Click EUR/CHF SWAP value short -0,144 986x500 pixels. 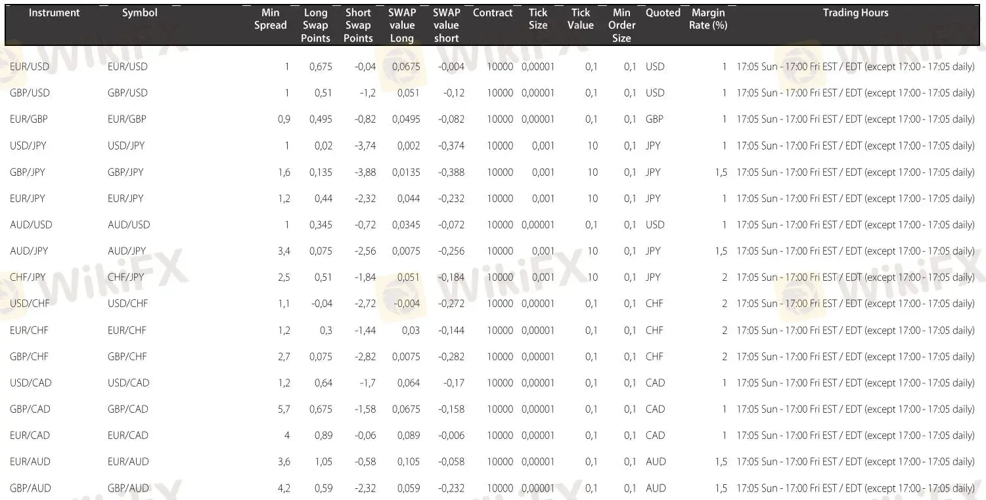pyautogui.click(x=451, y=330)
